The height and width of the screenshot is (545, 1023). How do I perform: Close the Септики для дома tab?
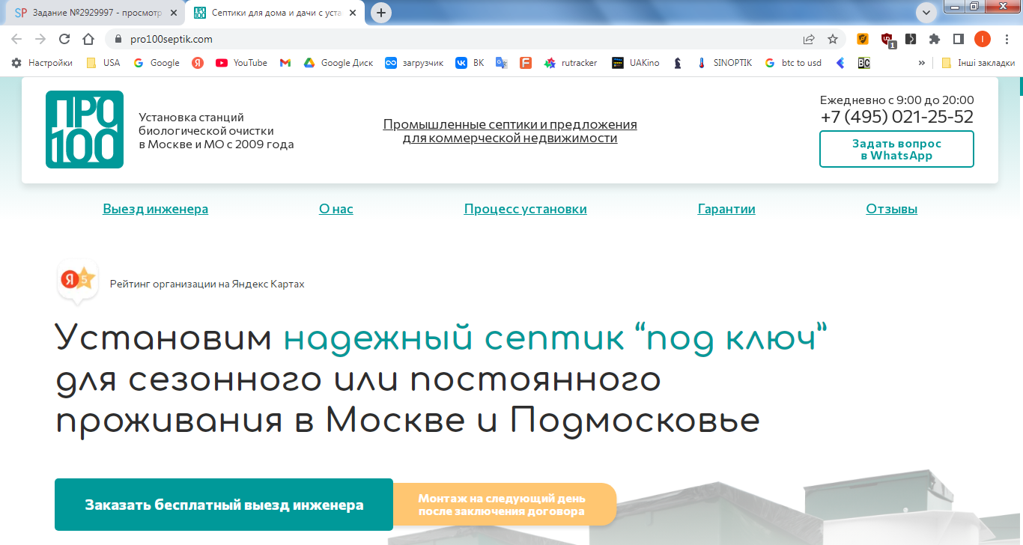(x=353, y=13)
